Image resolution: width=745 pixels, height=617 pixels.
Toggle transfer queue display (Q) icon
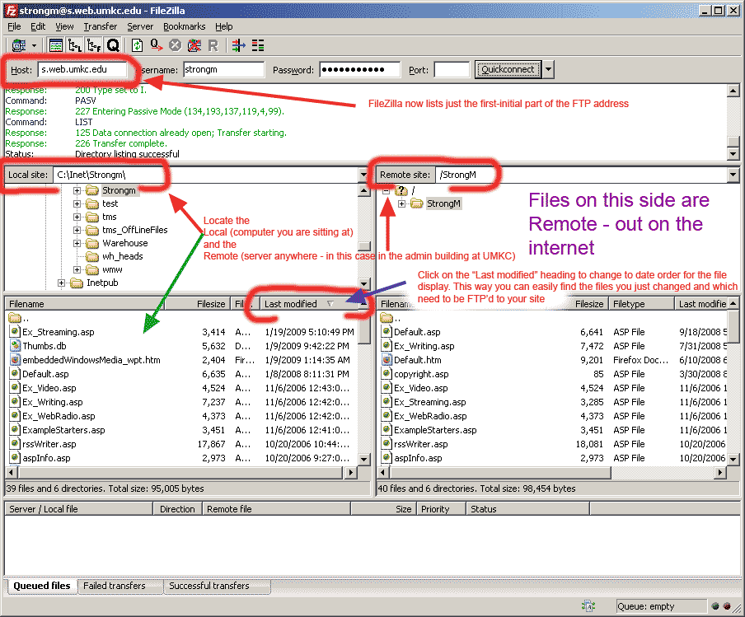(113, 45)
